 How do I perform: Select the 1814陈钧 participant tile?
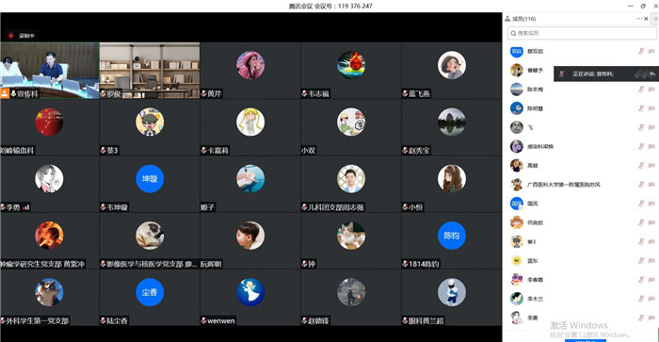[452, 241]
